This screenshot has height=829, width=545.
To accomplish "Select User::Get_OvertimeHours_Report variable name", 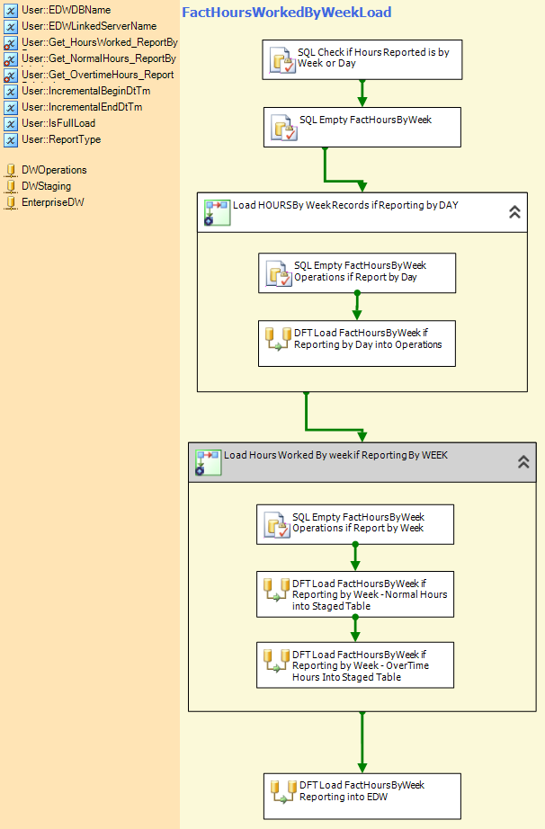I will pyautogui.click(x=98, y=75).
